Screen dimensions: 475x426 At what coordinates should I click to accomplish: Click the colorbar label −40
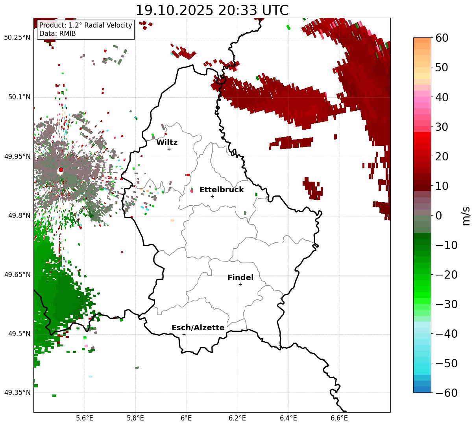(446, 333)
